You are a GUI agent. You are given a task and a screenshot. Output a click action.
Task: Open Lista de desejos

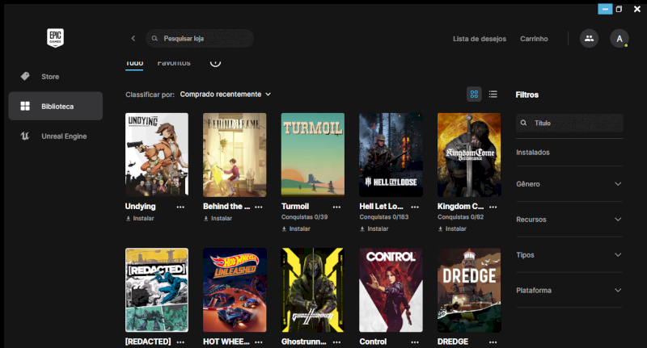[x=479, y=39]
